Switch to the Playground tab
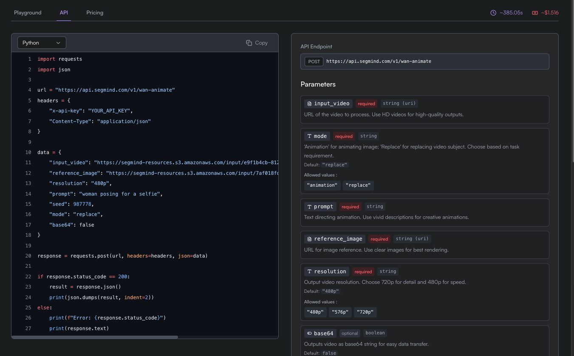 (28, 13)
